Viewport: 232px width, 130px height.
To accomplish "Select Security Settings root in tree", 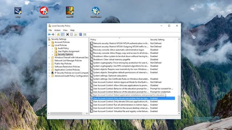I will pos(59,39).
